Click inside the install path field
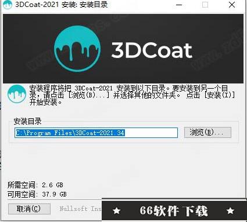 96,133
